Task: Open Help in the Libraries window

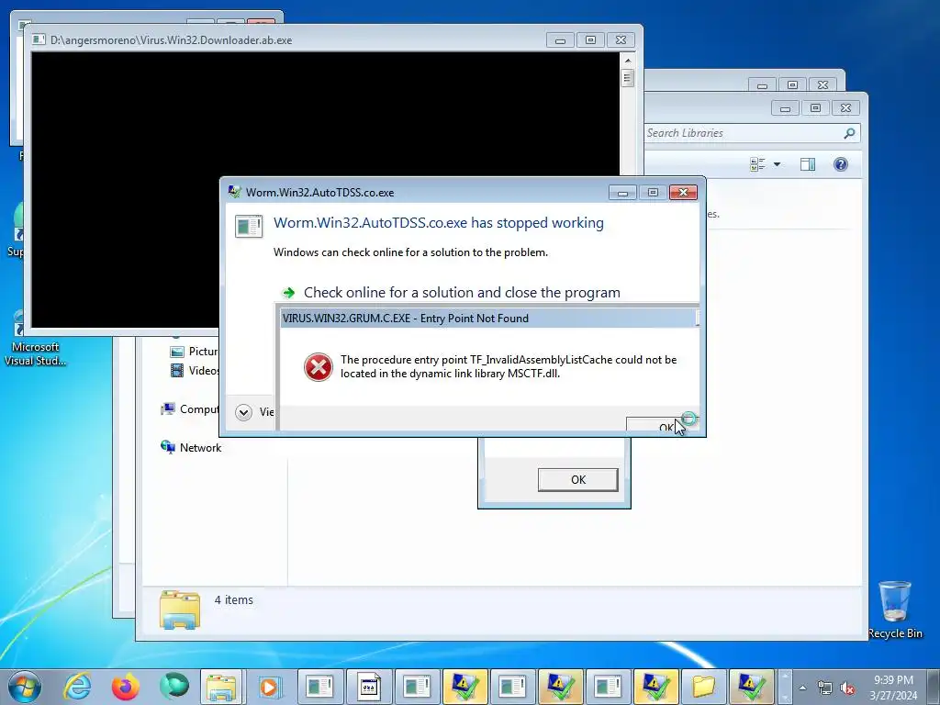Action: (841, 164)
